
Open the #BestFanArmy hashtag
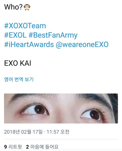pos(53,36)
